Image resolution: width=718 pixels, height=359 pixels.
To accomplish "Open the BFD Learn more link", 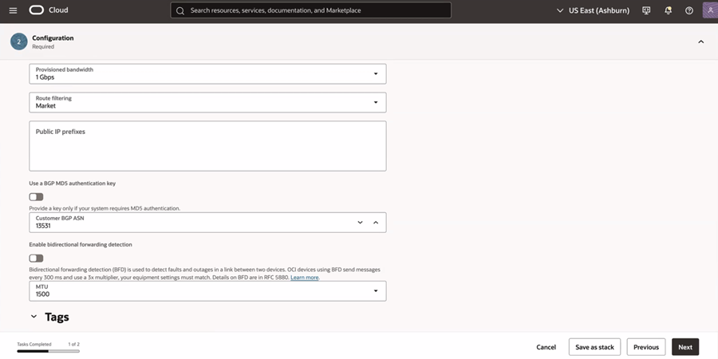I will coord(305,278).
